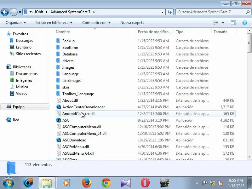Open Escritorio in the sidebar
This screenshot has width=252, height=189.
click(x=24, y=47)
